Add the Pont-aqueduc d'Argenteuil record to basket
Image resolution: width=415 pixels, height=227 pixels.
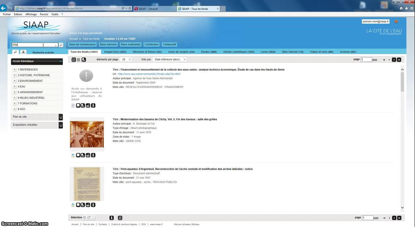pyautogui.click(x=88, y=205)
